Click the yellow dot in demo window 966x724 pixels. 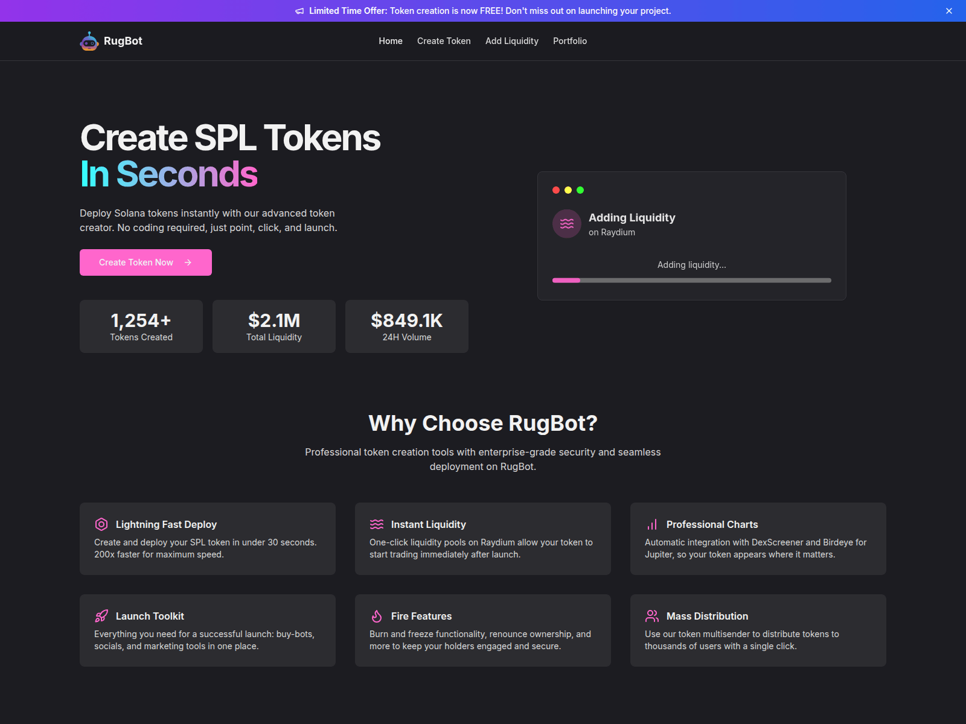[x=568, y=190]
